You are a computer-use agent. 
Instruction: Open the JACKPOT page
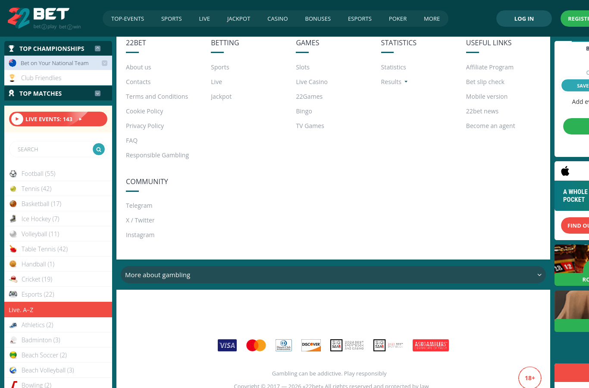pos(238,19)
